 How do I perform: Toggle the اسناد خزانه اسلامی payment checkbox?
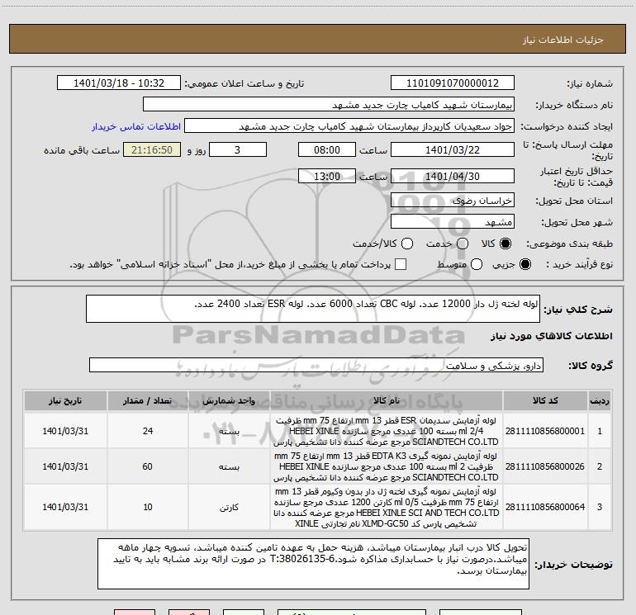pos(401,264)
